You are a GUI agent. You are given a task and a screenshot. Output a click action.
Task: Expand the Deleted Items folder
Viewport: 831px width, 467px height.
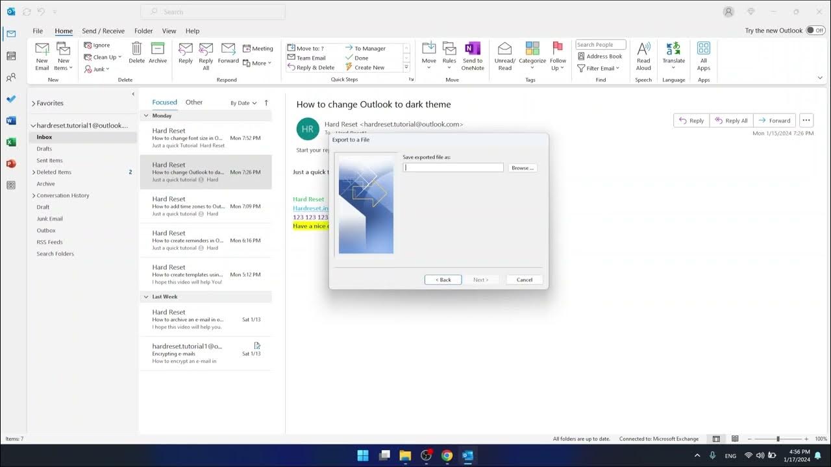(x=32, y=172)
